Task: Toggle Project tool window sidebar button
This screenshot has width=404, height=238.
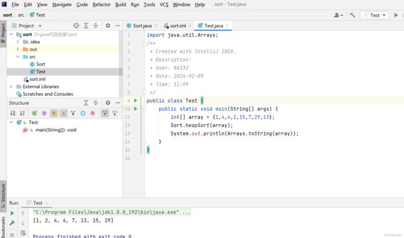Action: pos(3,34)
